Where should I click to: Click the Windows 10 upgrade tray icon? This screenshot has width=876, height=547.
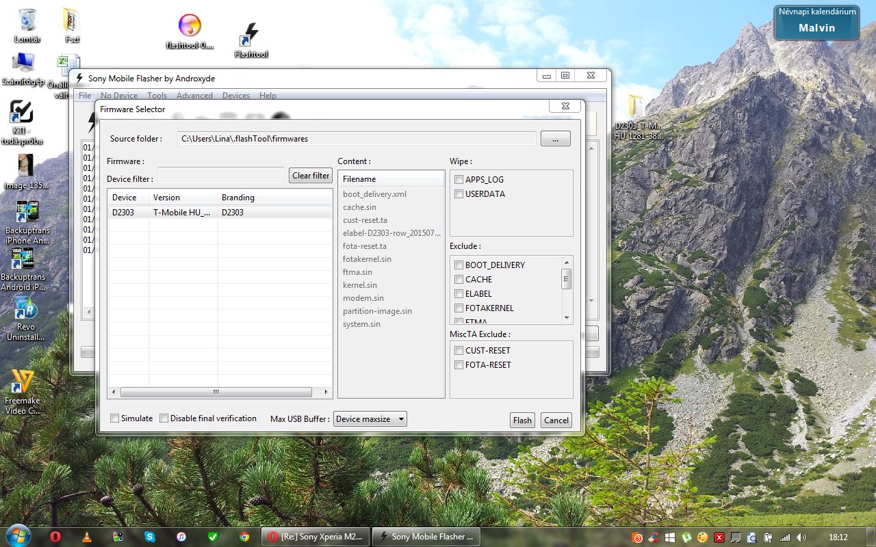tap(670, 537)
